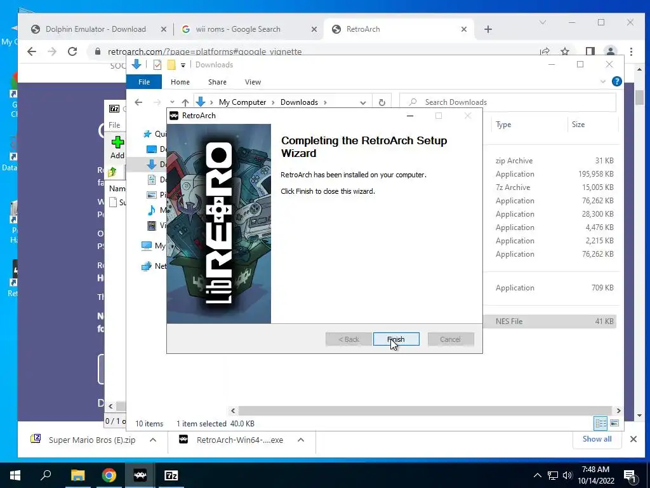The width and height of the screenshot is (650, 488).
Task: Open Chrome three-dot menu
Action: click(631, 51)
